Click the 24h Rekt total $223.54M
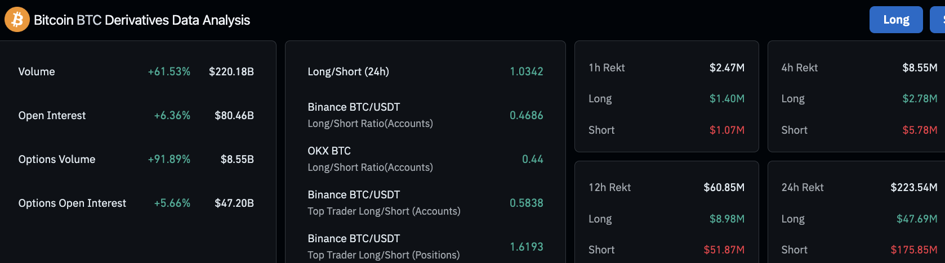The width and height of the screenshot is (945, 263). pyautogui.click(x=913, y=187)
